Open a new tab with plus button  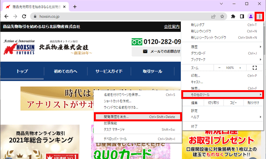pyautogui.click(x=75, y=6)
